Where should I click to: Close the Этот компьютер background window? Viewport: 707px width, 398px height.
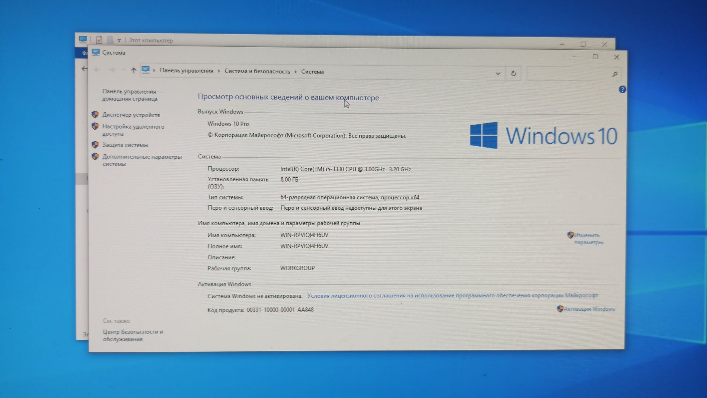coord(604,44)
